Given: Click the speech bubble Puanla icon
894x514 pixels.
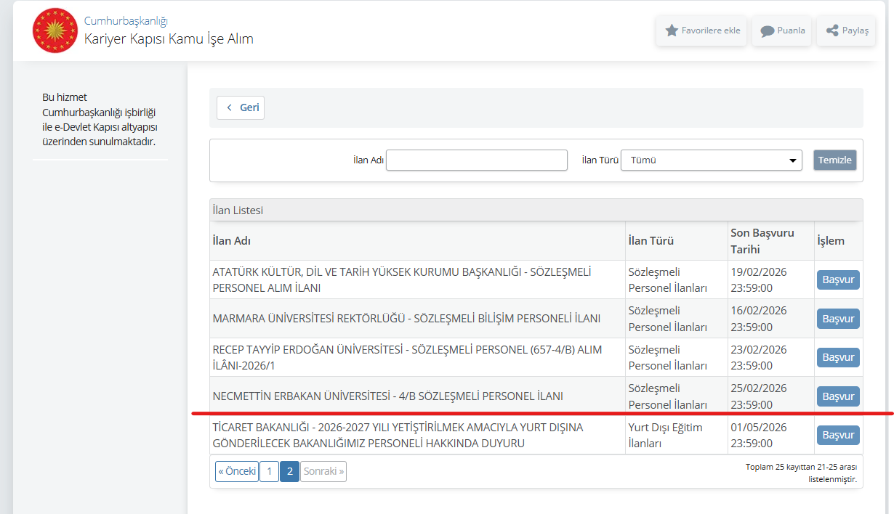Looking at the screenshot, I should tap(767, 31).
